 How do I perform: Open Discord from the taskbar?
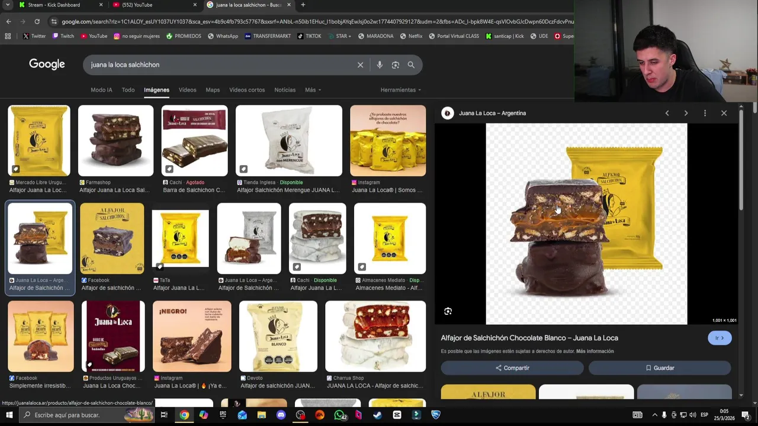pyautogui.click(x=281, y=415)
